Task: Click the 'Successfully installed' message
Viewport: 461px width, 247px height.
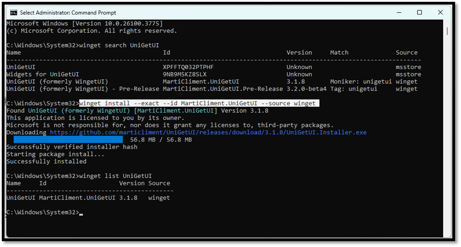Action: pos(46,161)
